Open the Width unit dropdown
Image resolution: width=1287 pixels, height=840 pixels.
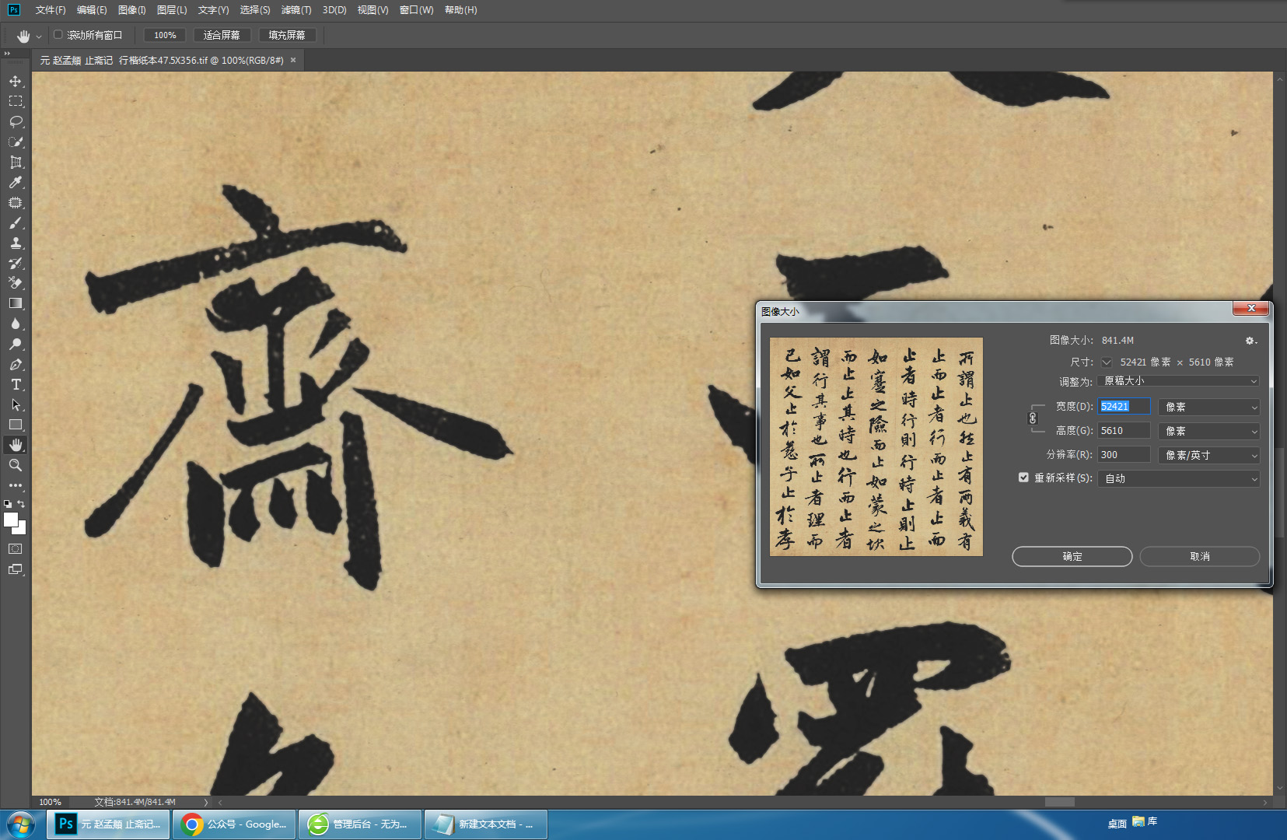click(x=1209, y=407)
